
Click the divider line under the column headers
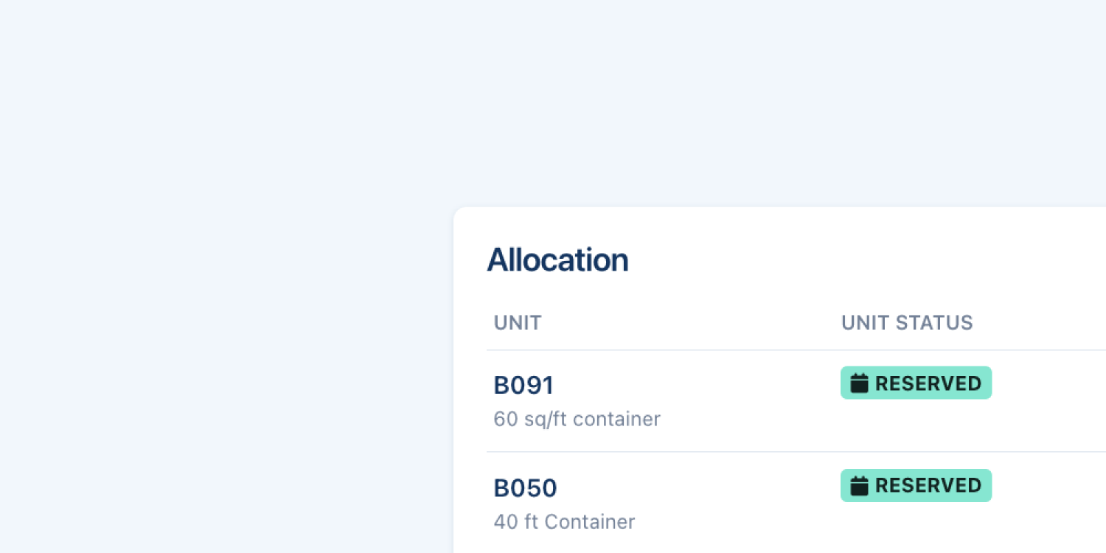point(737,350)
